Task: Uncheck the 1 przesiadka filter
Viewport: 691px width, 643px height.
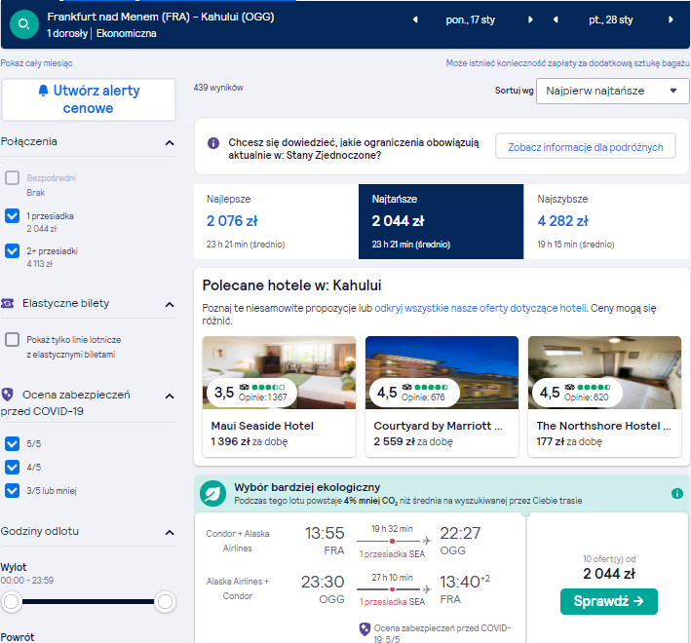Action: pyautogui.click(x=13, y=216)
